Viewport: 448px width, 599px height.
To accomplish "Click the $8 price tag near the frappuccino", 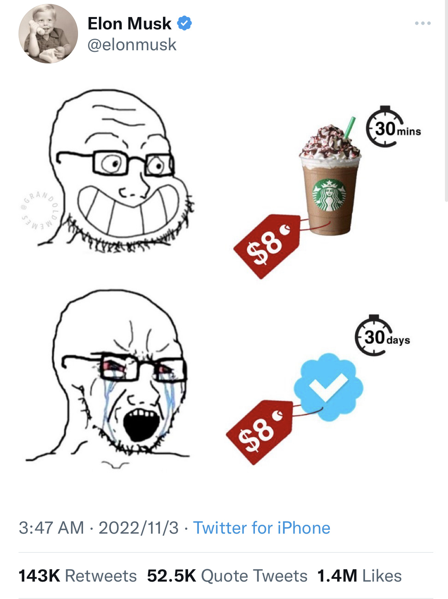I will click(x=268, y=246).
